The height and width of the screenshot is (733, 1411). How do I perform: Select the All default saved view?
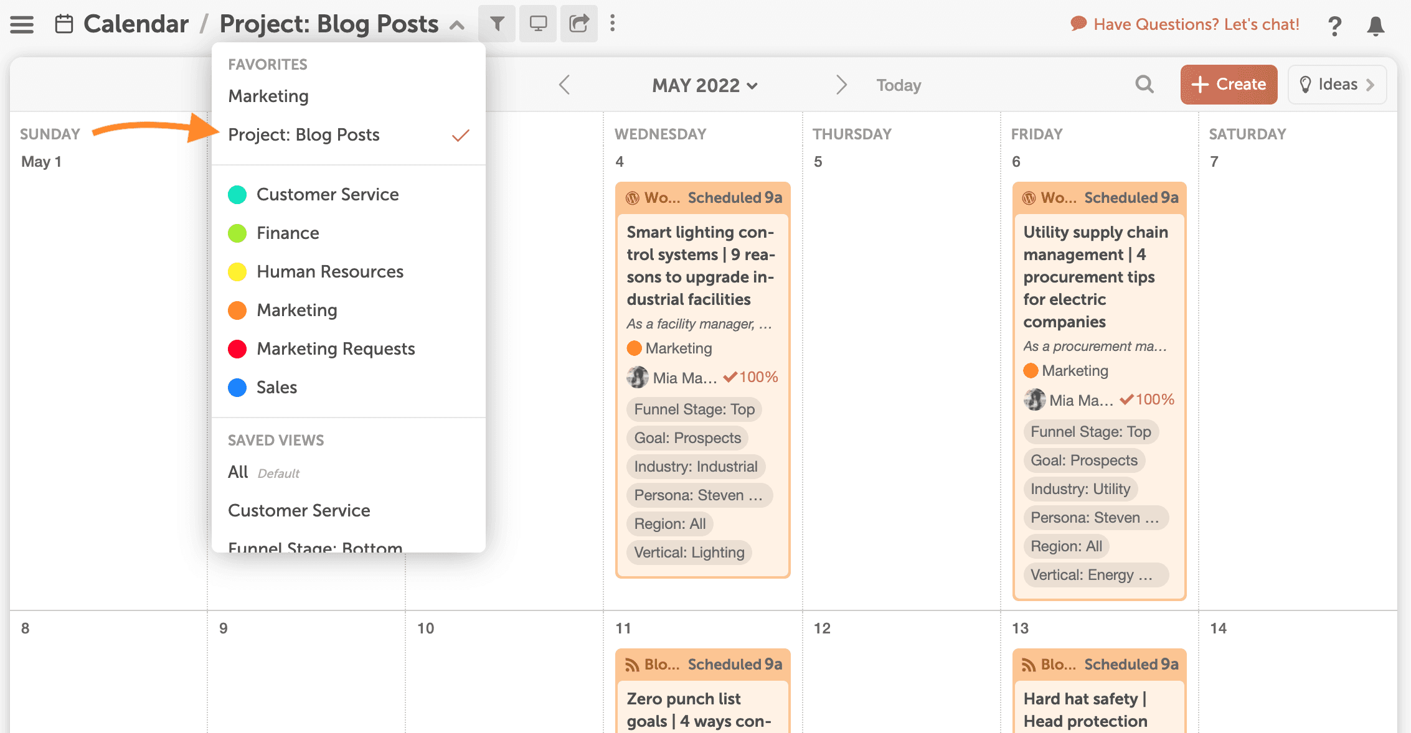pyautogui.click(x=264, y=472)
